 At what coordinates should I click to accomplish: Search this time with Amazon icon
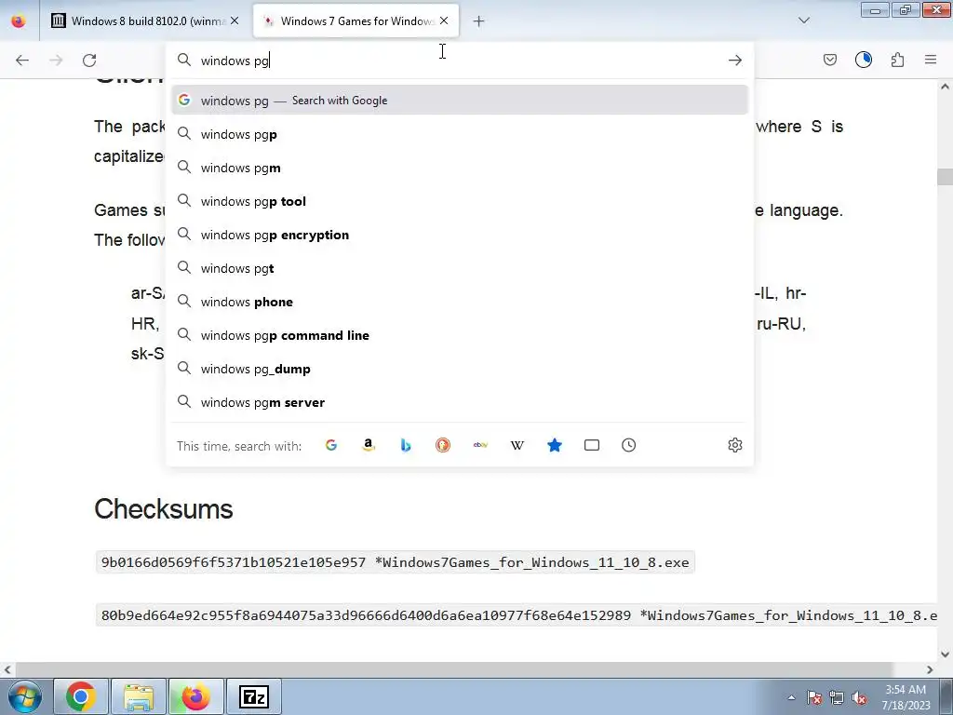[369, 445]
